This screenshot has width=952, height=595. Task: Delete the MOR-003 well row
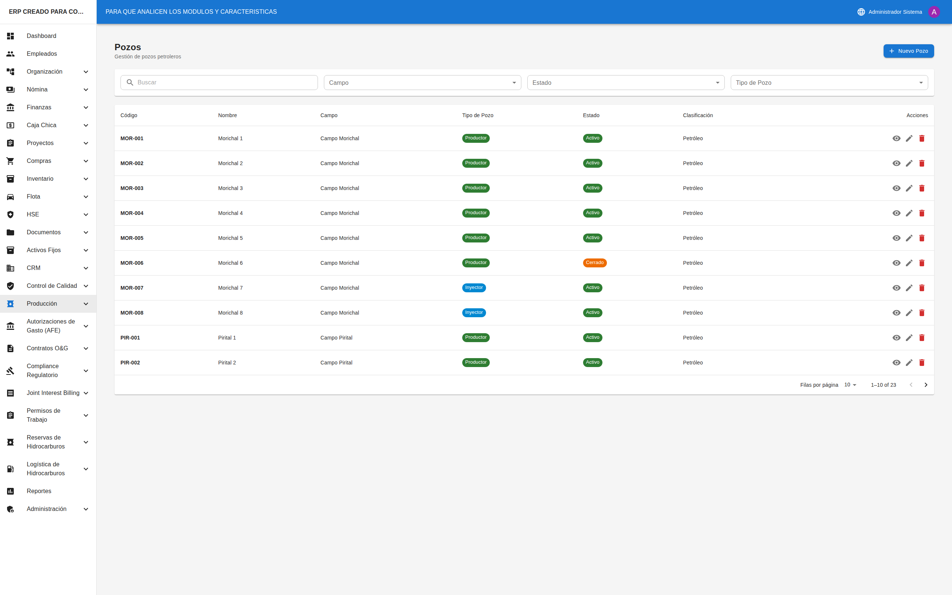tap(922, 188)
